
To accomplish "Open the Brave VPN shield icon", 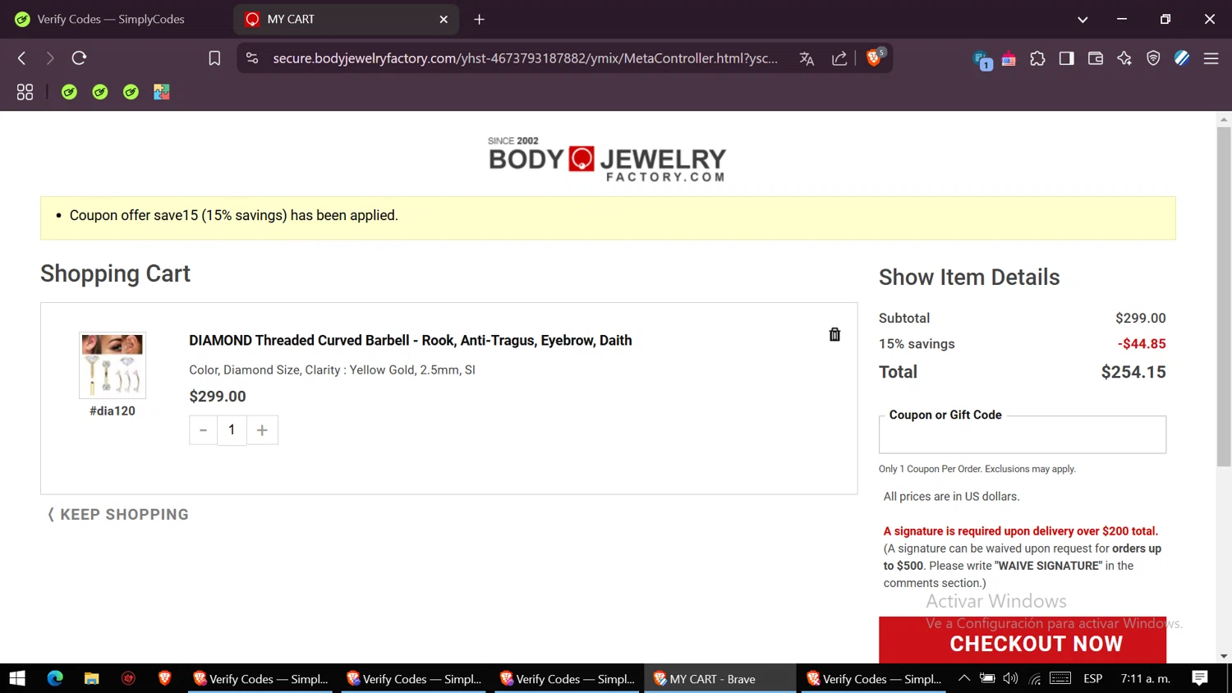I will 1153,58.
